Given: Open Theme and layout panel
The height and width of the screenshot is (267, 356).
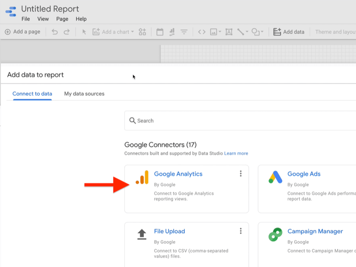Looking at the screenshot, I should (336, 32).
